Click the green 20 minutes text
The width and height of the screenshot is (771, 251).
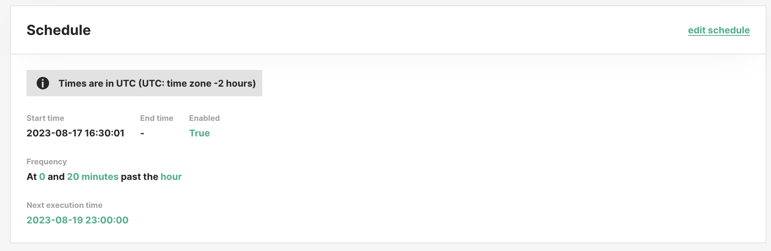[92, 177]
